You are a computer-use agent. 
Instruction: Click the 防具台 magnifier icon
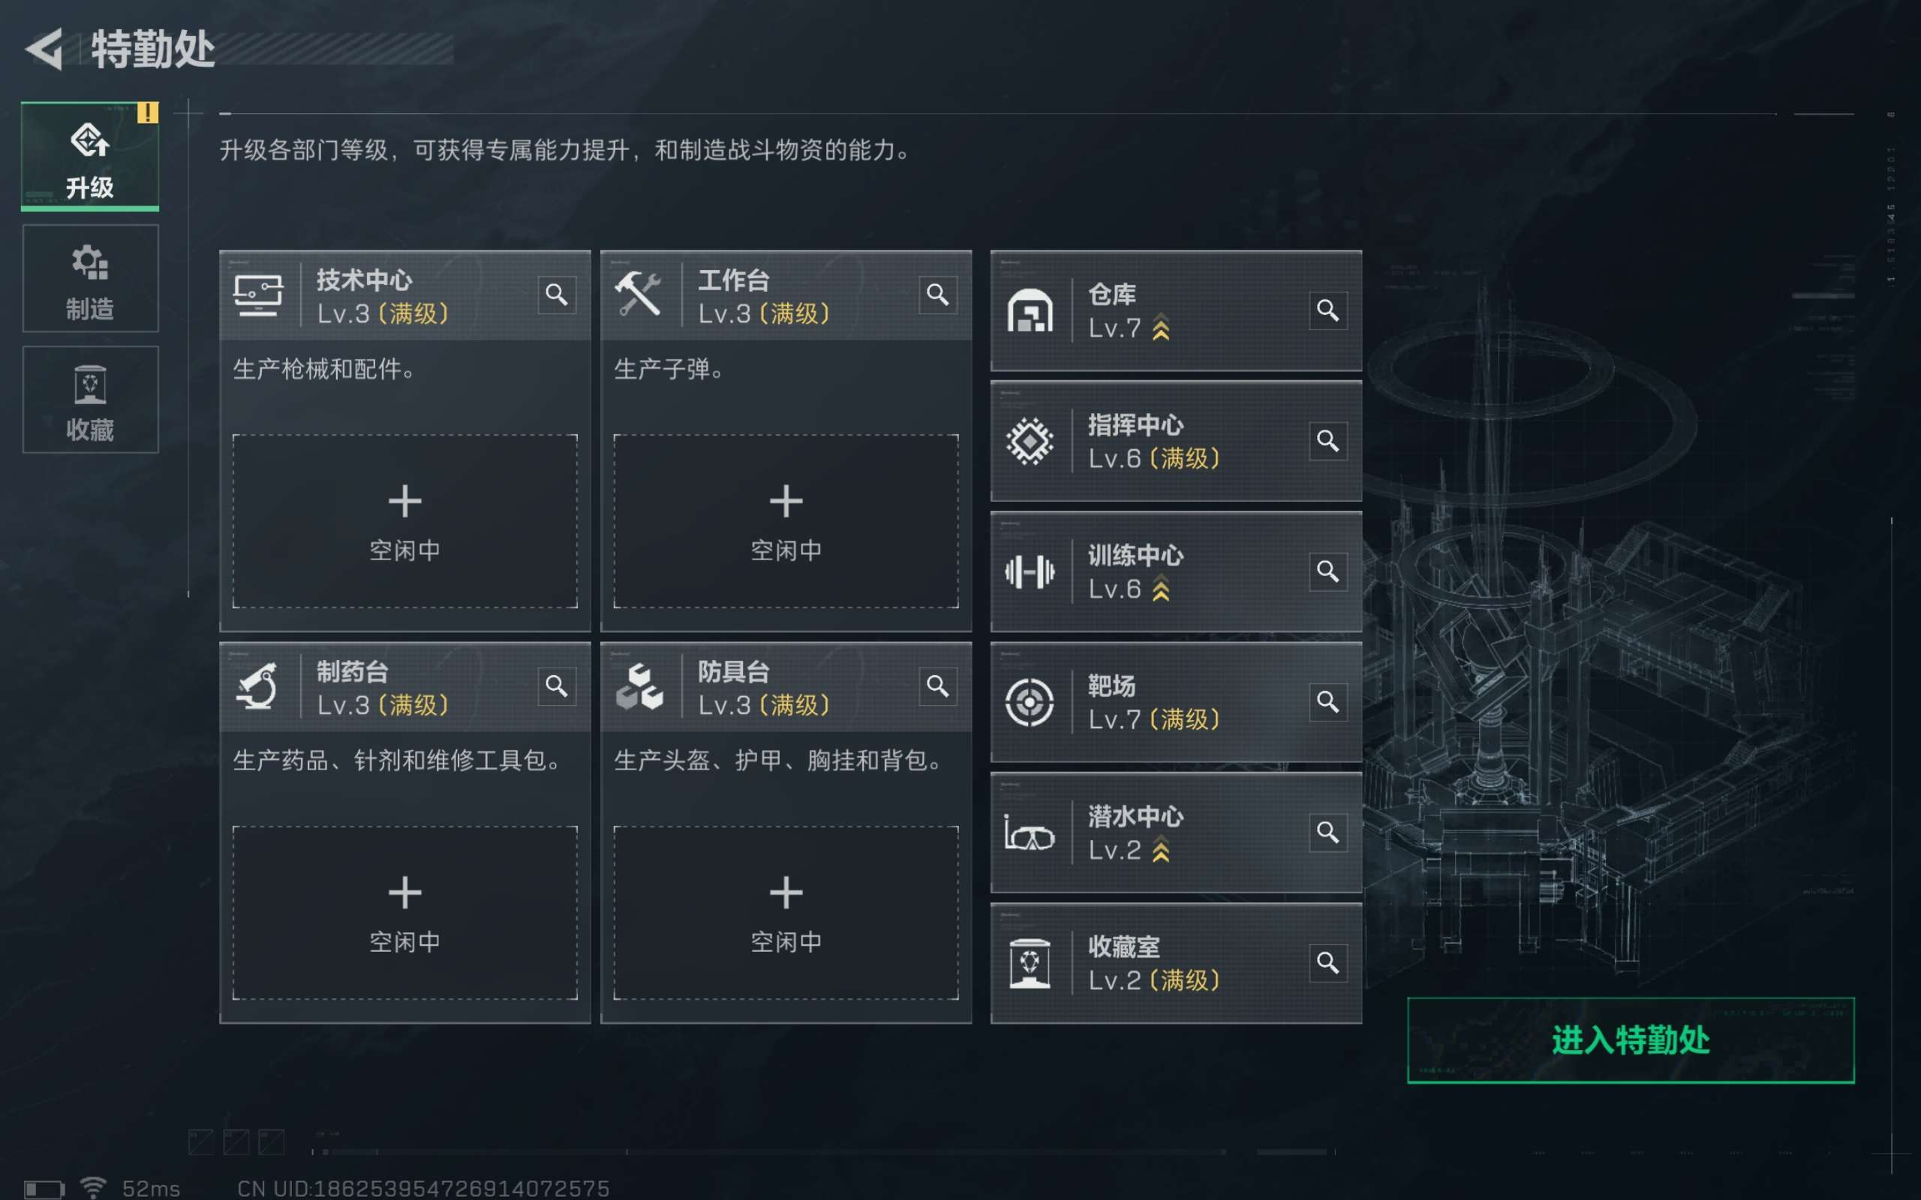[x=937, y=686]
